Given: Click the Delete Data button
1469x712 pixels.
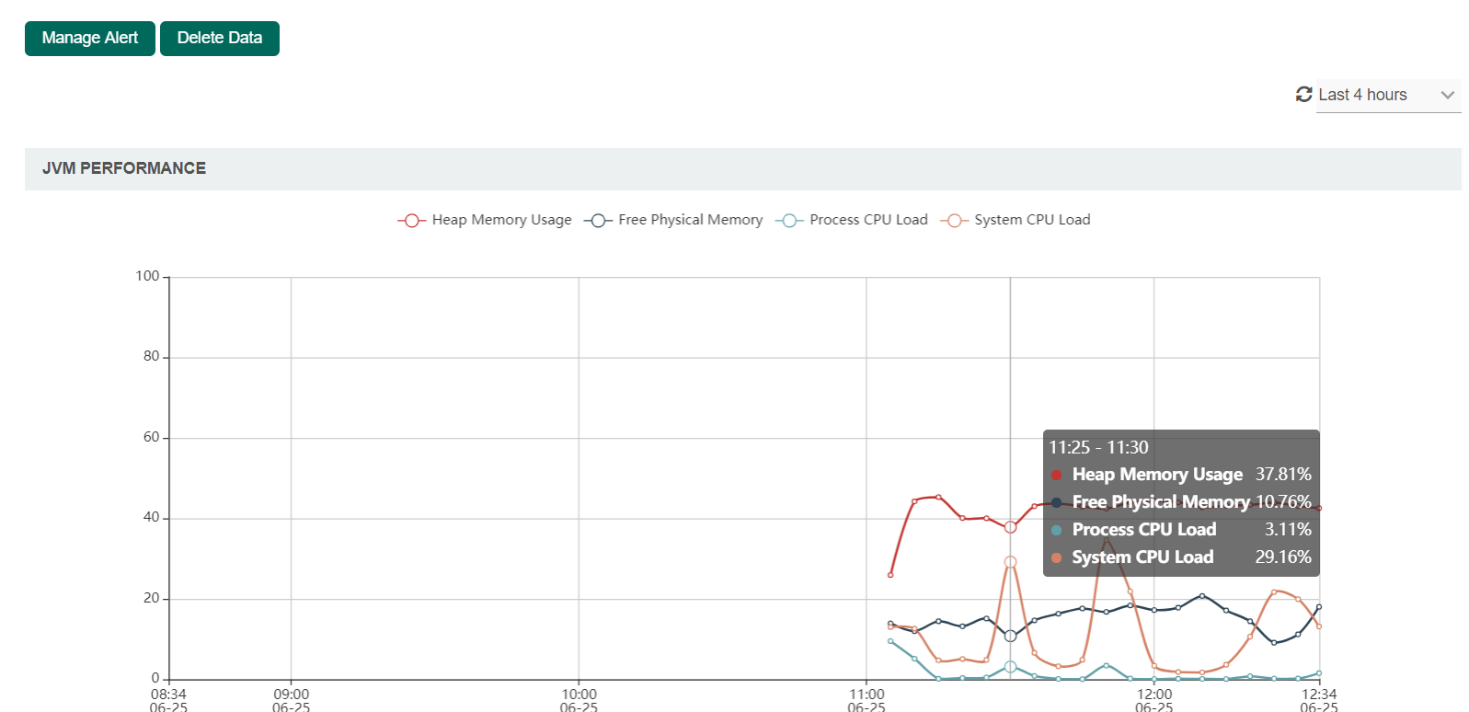Looking at the screenshot, I should tap(220, 38).
